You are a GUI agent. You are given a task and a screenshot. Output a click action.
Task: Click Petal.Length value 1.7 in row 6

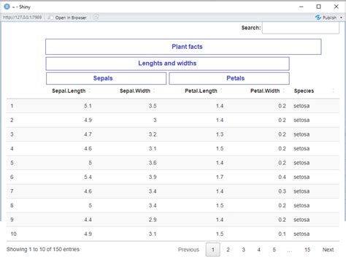(220, 177)
